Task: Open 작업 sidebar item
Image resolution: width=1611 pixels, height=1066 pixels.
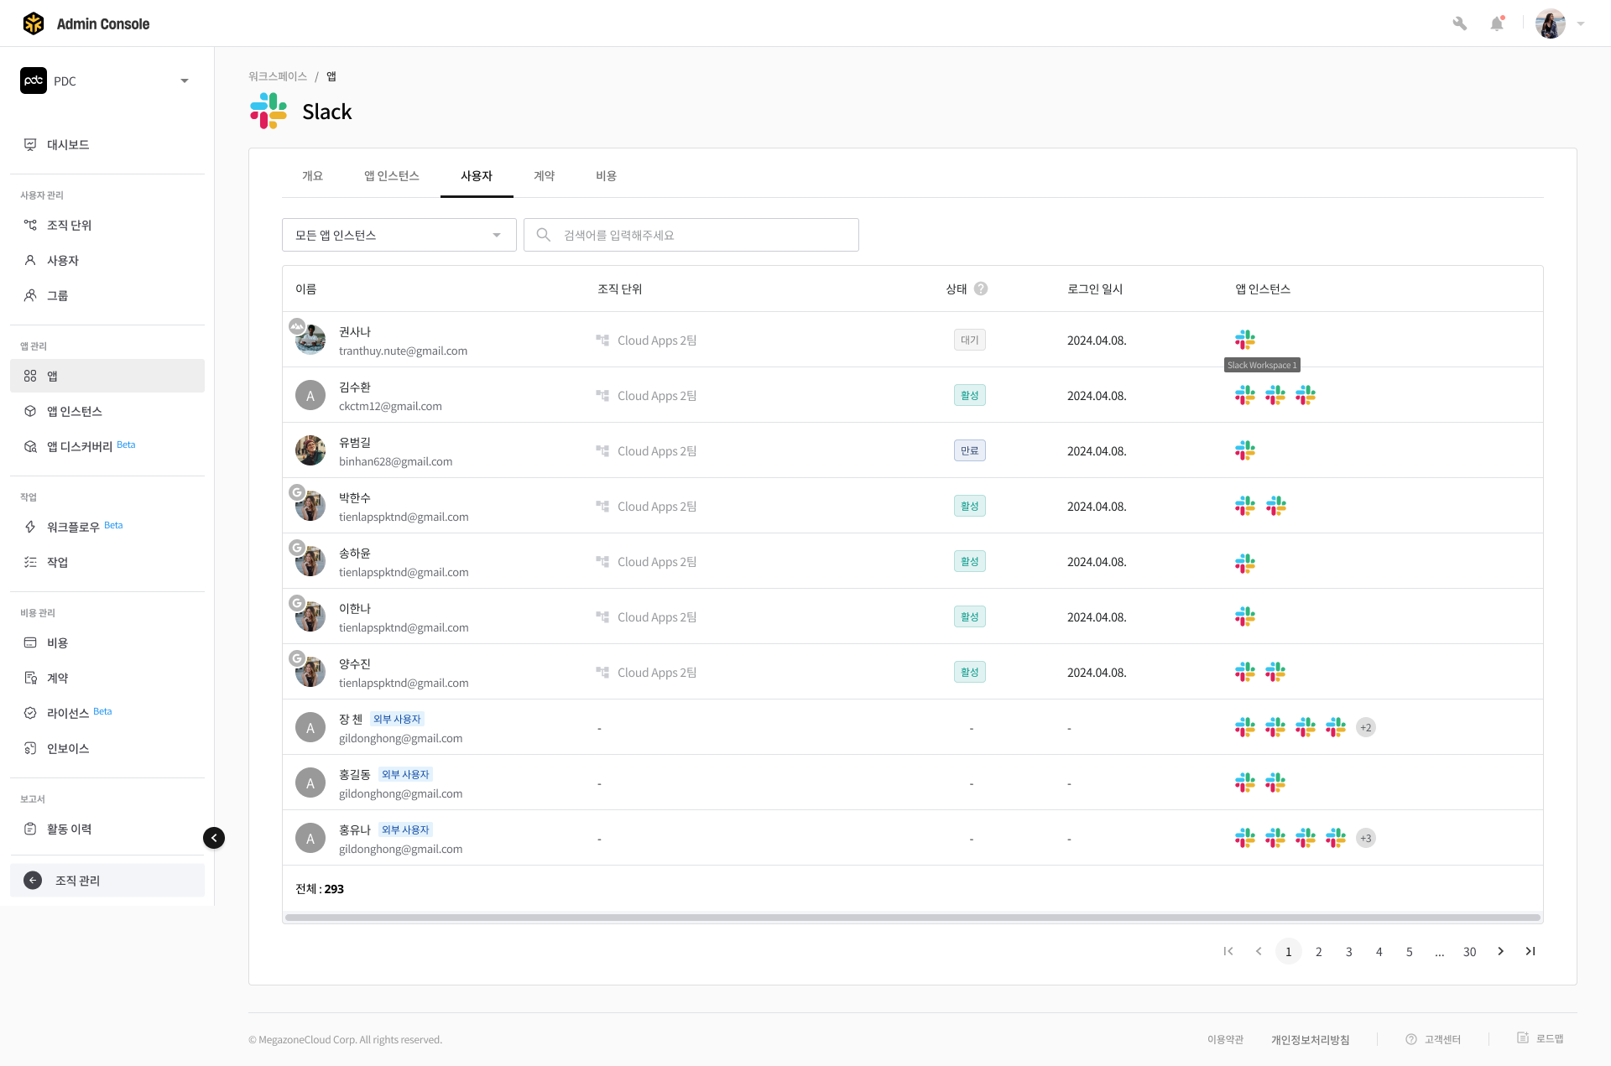Action: click(107, 562)
